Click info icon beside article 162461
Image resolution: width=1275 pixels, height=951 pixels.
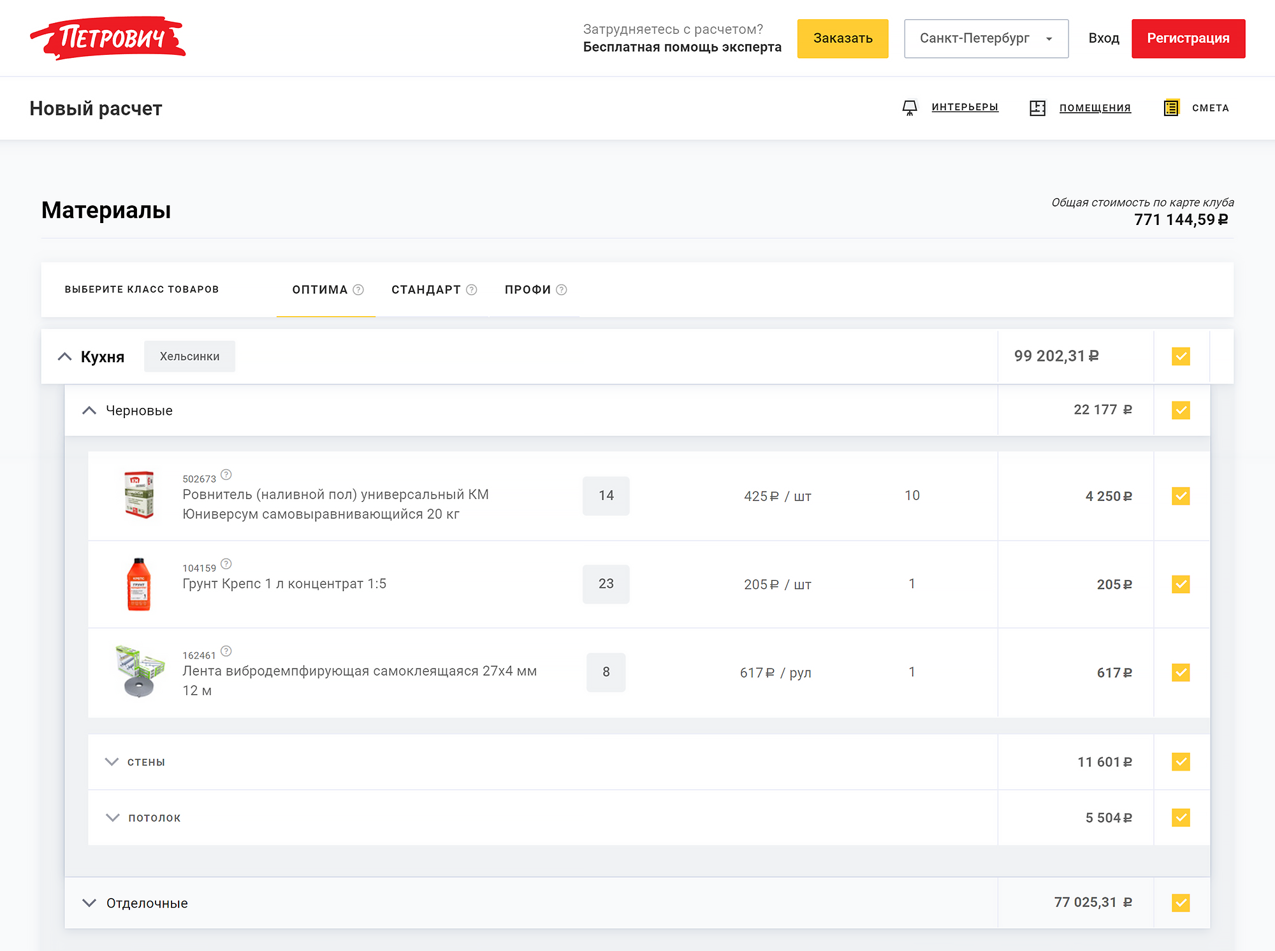click(226, 651)
